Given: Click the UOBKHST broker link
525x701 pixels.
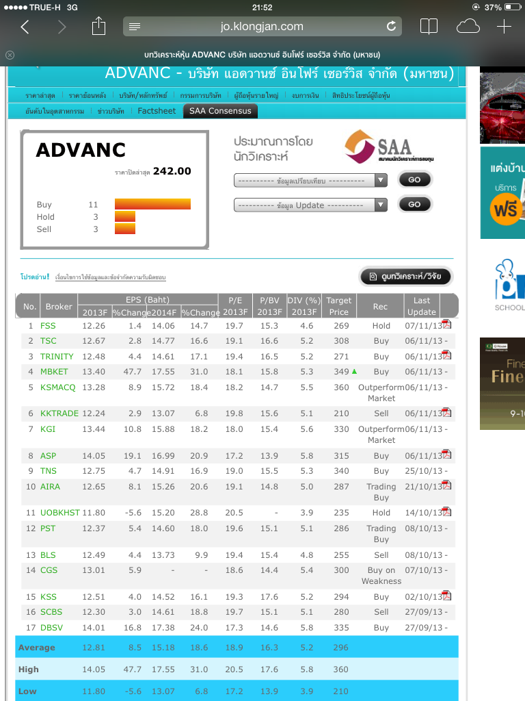Looking at the screenshot, I should [60, 512].
